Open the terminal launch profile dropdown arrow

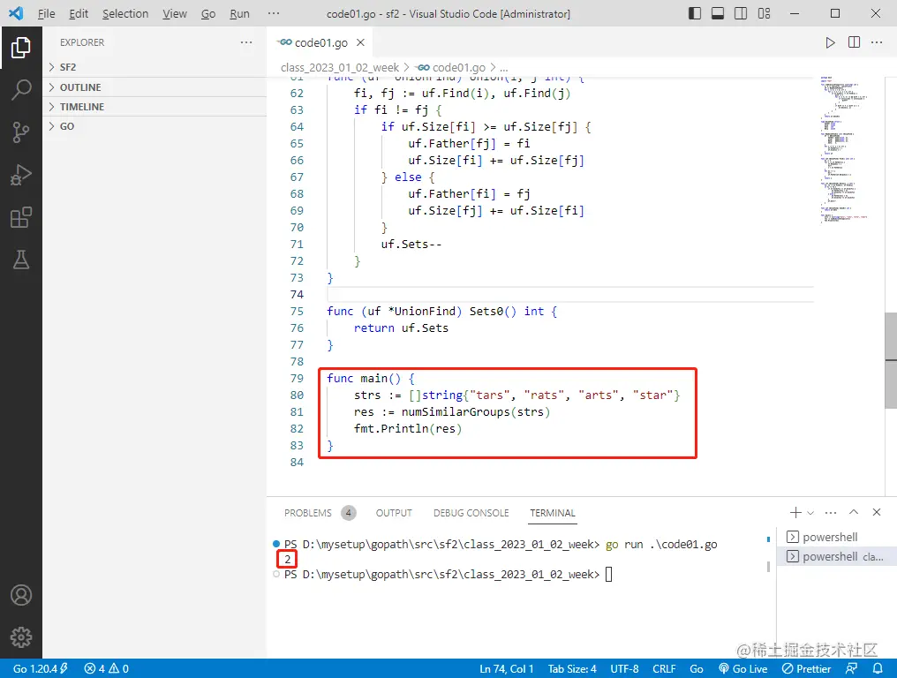point(810,513)
